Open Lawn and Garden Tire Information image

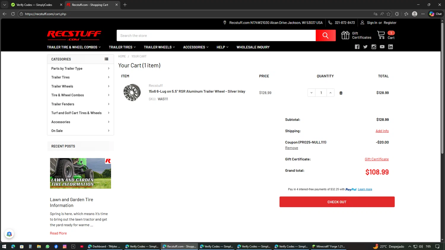tap(80, 173)
